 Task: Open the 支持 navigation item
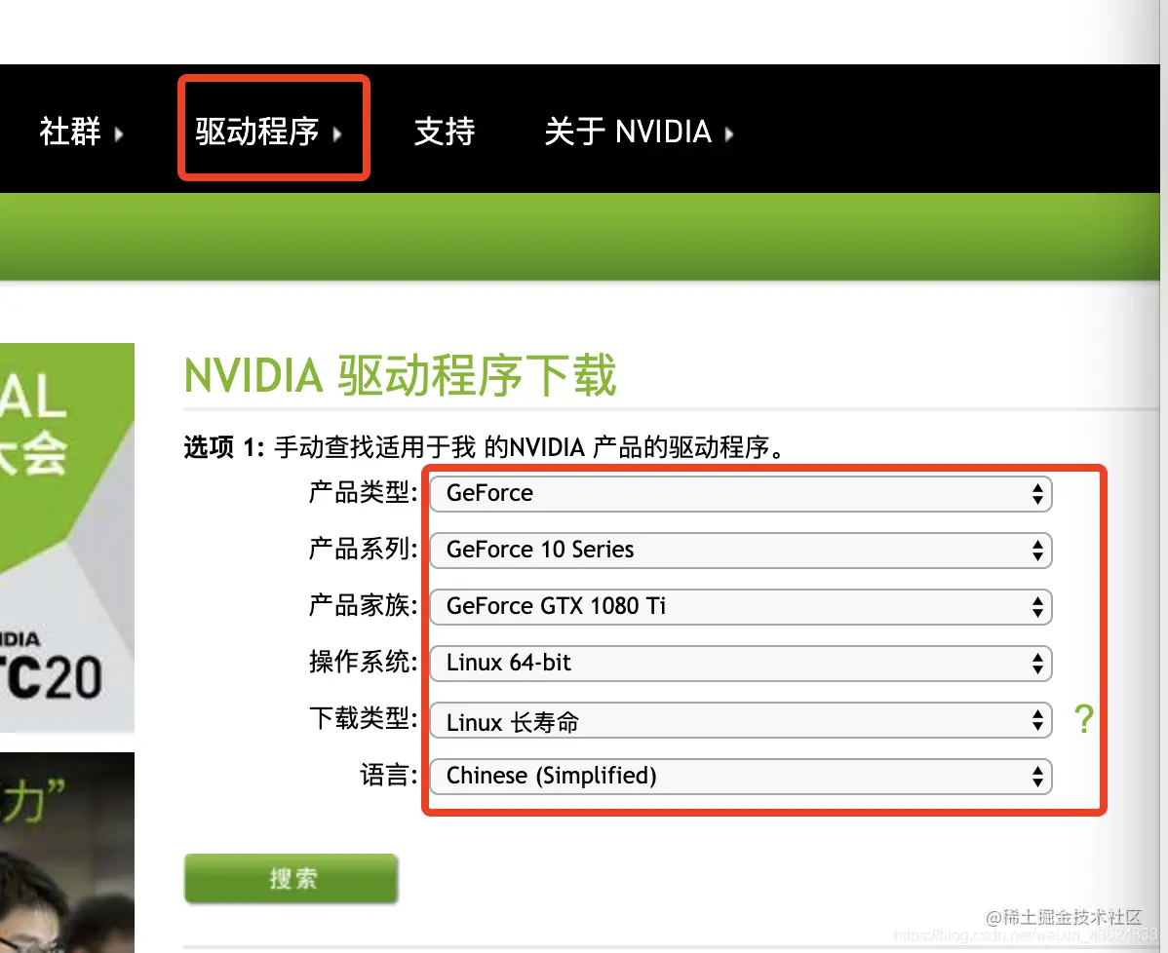pos(445,133)
